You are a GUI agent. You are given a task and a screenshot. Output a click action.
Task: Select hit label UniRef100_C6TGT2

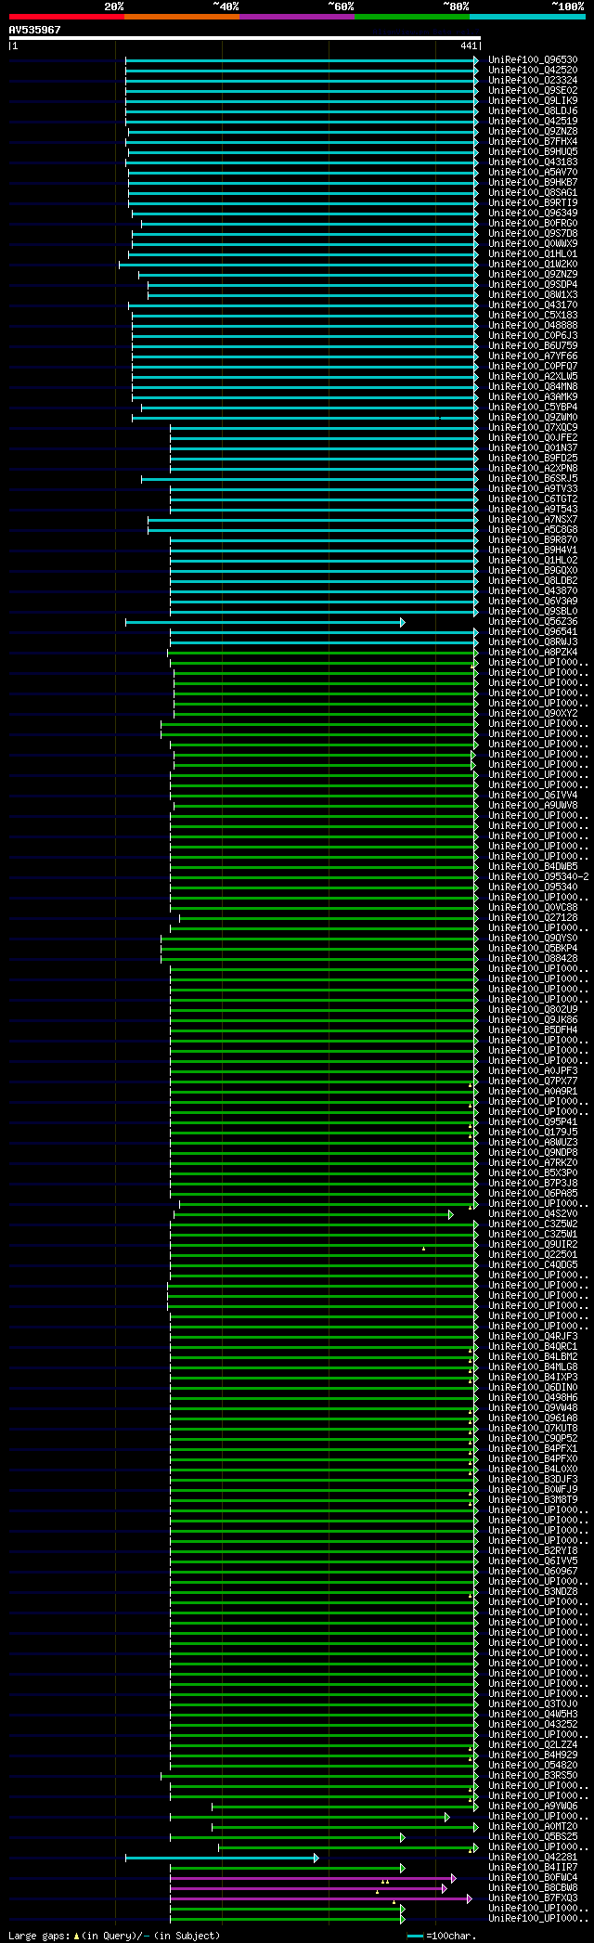click(x=533, y=499)
